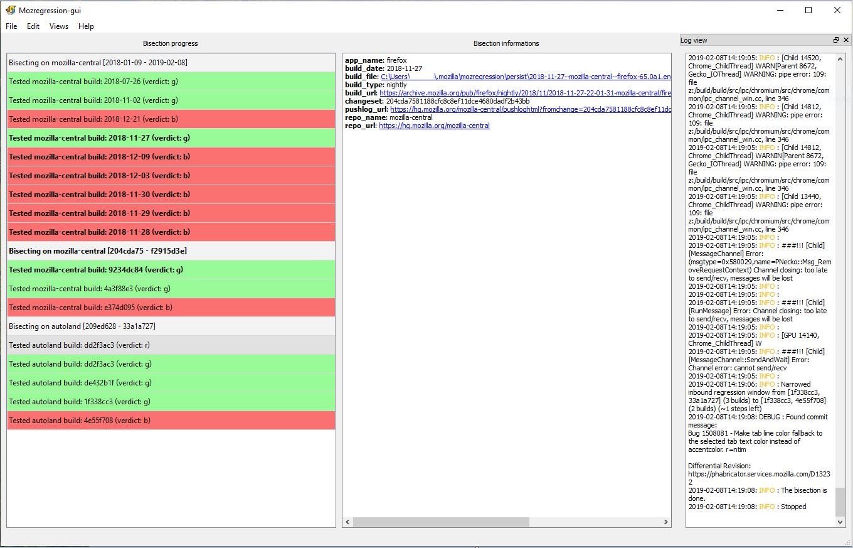Click the Mozregression-gui app icon
Viewport: 853px width, 548px height.
[x=10, y=10]
